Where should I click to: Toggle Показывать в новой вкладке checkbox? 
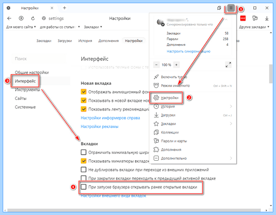tap(83, 100)
